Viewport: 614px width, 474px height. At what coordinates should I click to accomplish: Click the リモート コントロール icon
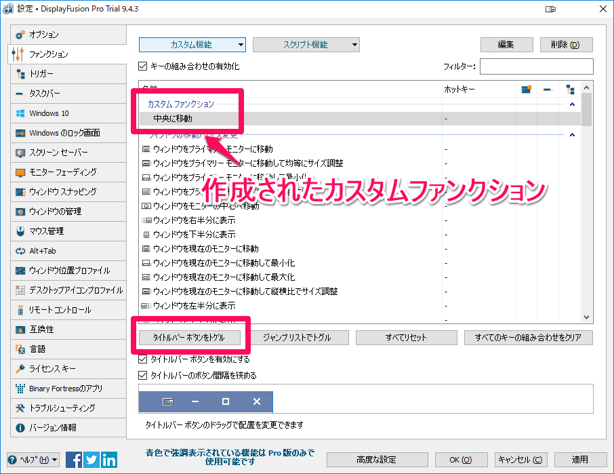(x=20, y=311)
